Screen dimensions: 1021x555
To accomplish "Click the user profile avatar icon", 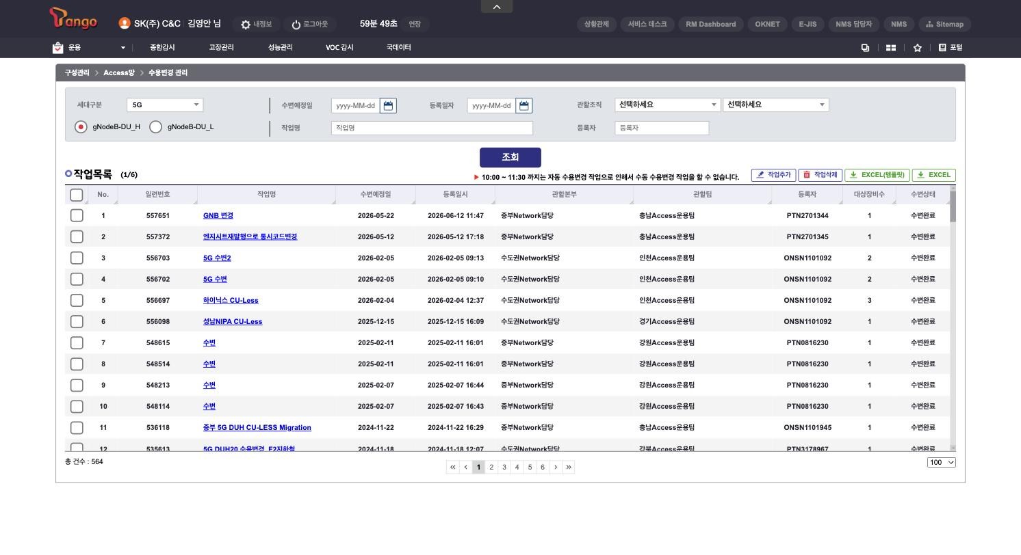I will coord(125,23).
